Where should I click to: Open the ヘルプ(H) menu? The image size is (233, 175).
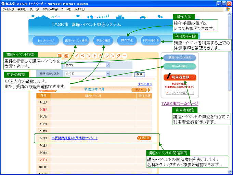(80, 9)
